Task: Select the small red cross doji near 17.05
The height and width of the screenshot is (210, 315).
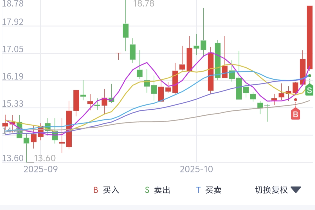Action: click(x=118, y=53)
